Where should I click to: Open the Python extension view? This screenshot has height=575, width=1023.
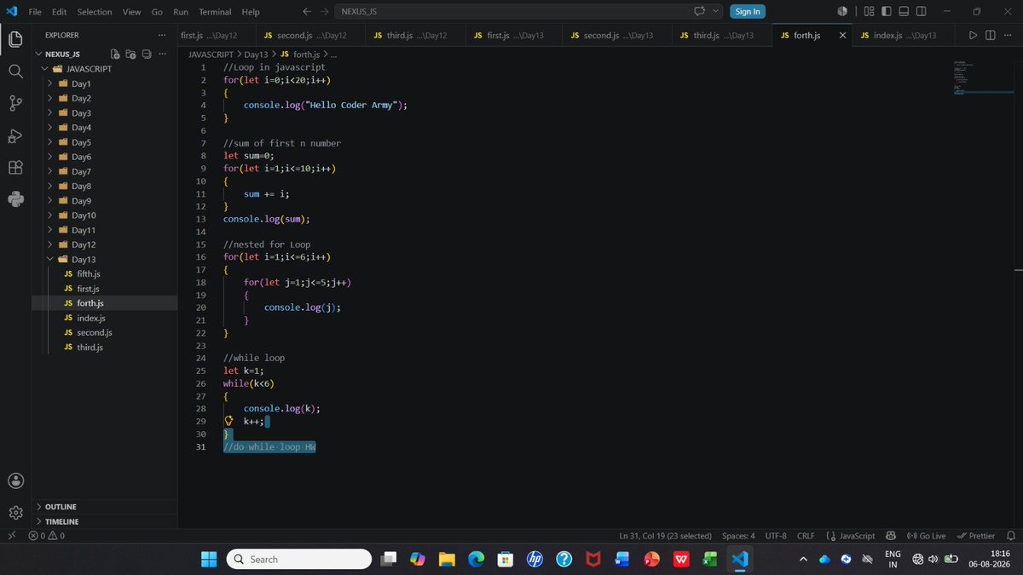tap(15, 199)
